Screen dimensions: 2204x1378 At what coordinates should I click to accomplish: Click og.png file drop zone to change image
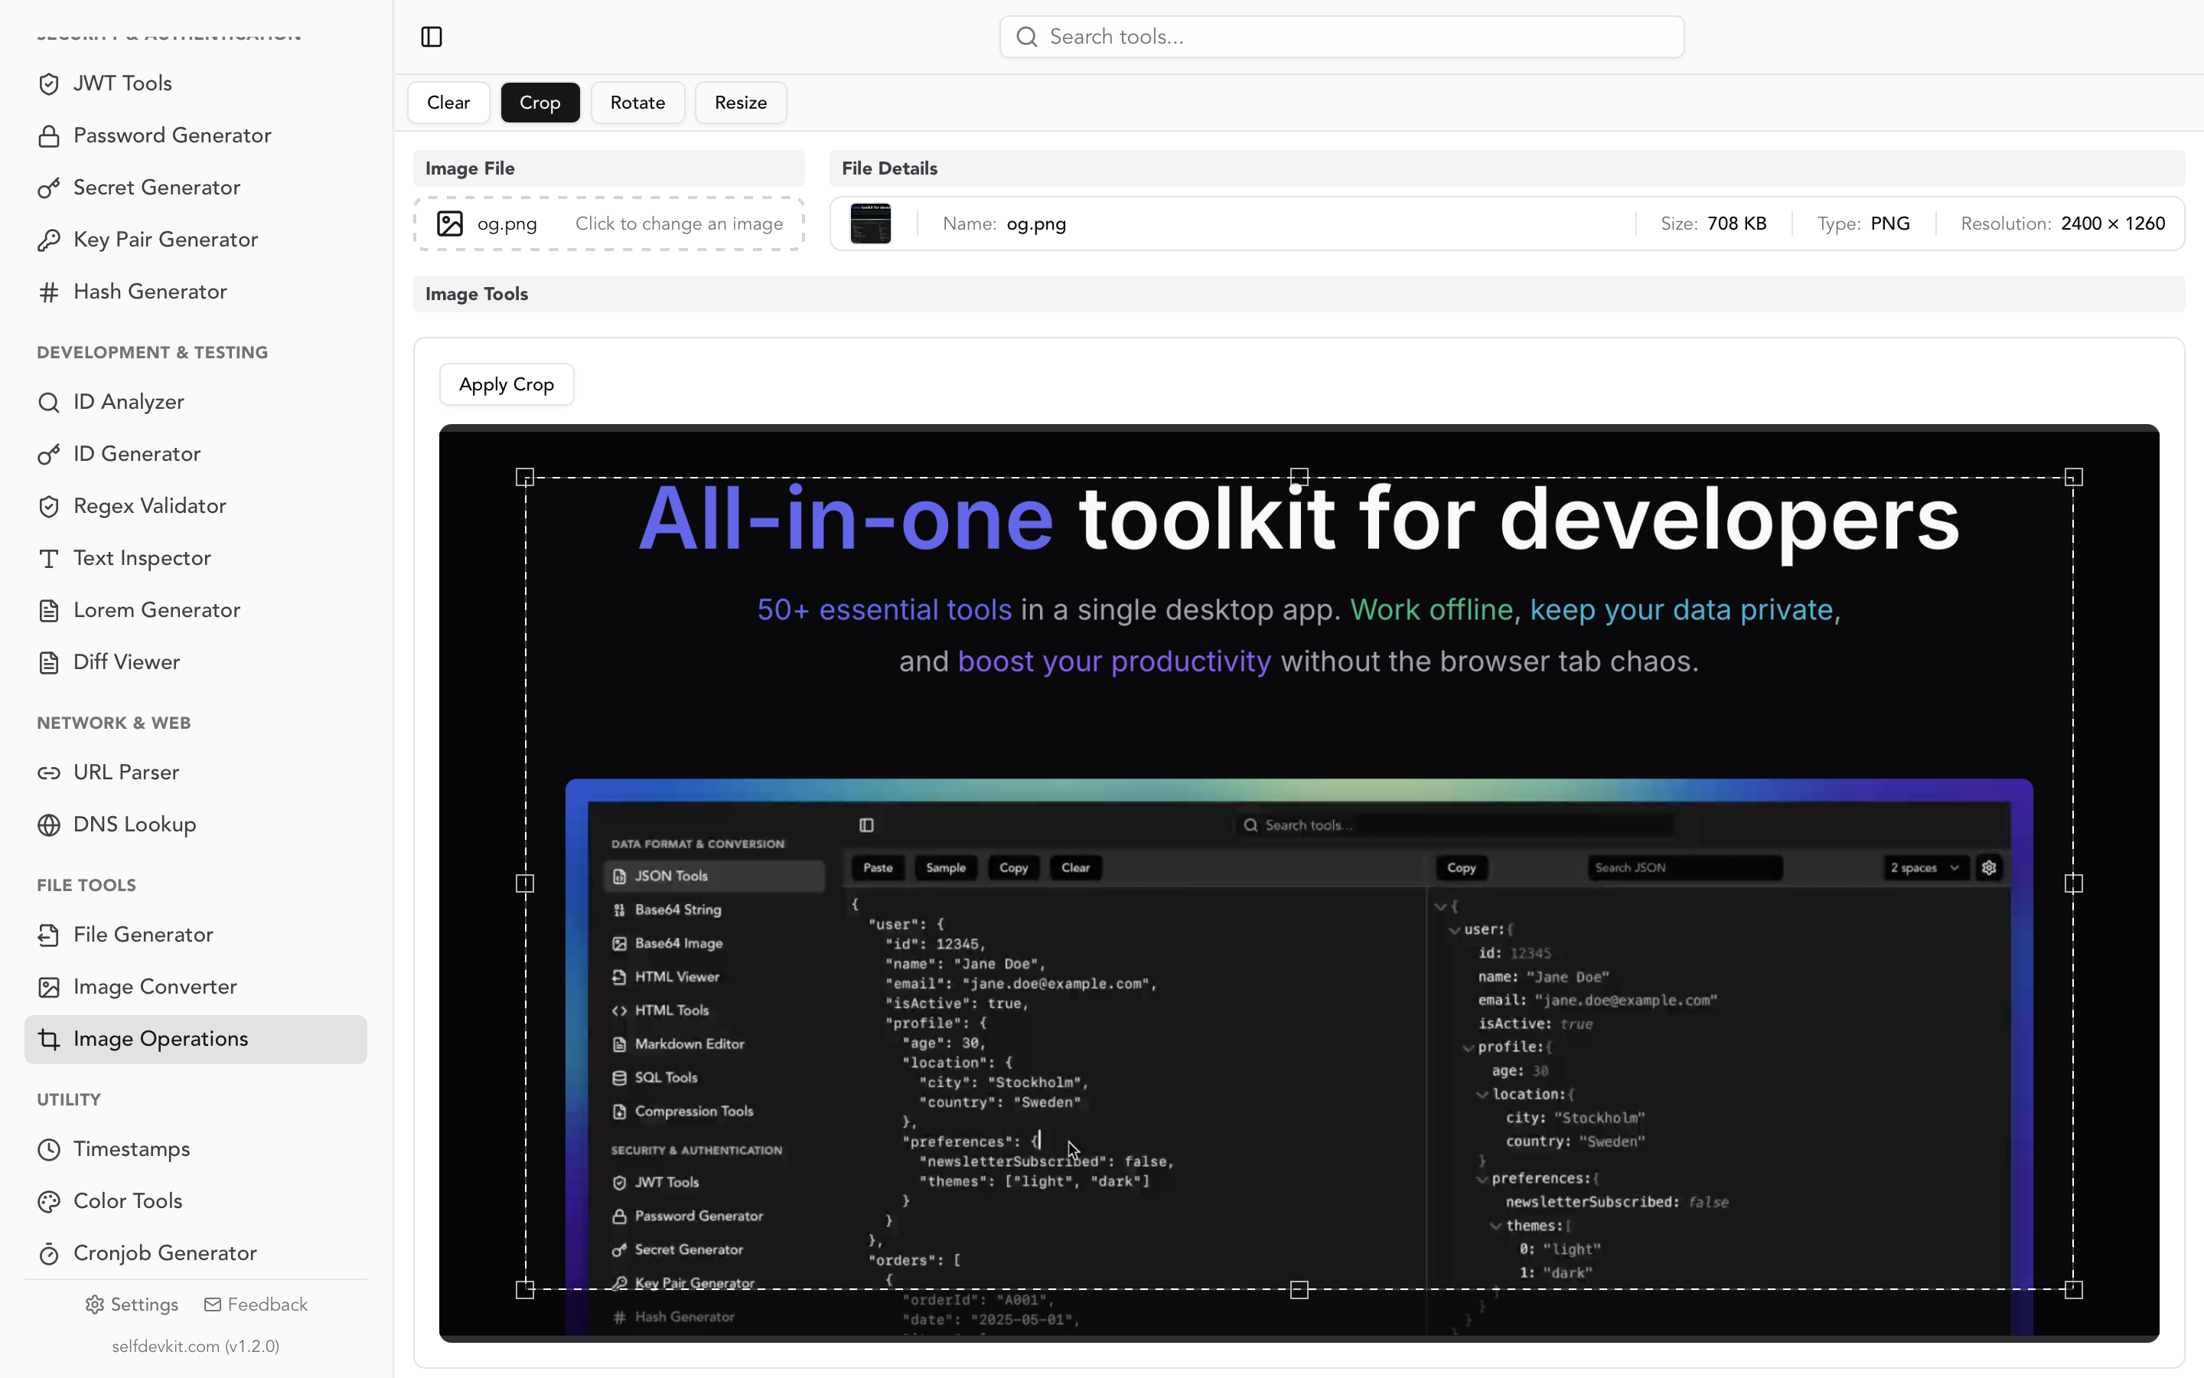point(608,224)
